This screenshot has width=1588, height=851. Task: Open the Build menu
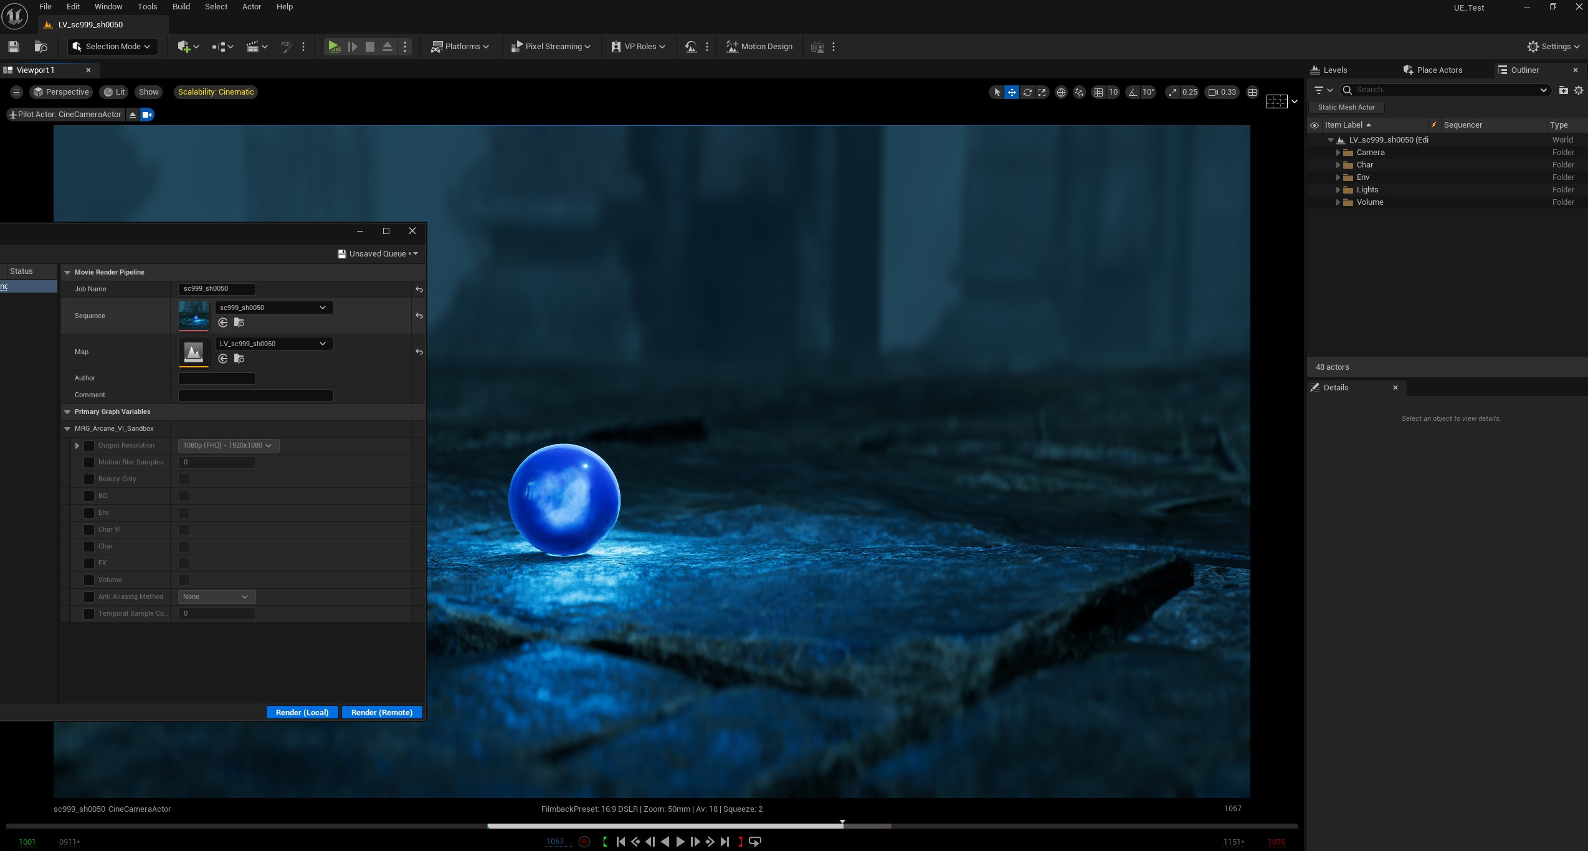[x=181, y=7]
